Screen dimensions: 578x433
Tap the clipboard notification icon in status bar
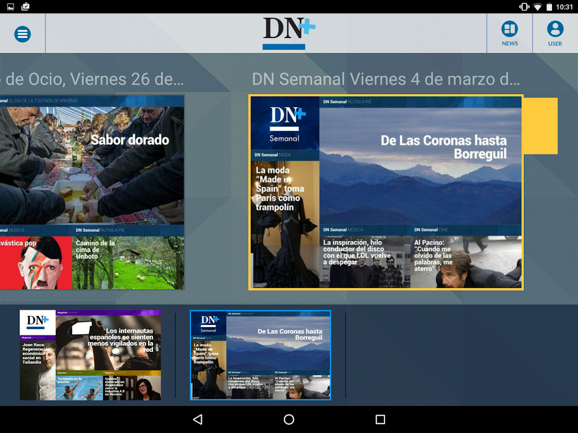point(25,6)
